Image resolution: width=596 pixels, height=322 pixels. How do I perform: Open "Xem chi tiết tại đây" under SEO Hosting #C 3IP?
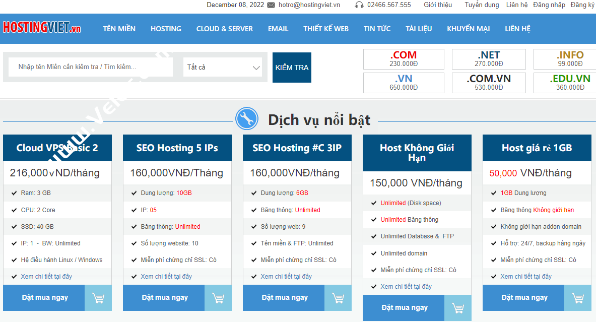(285, 276)
